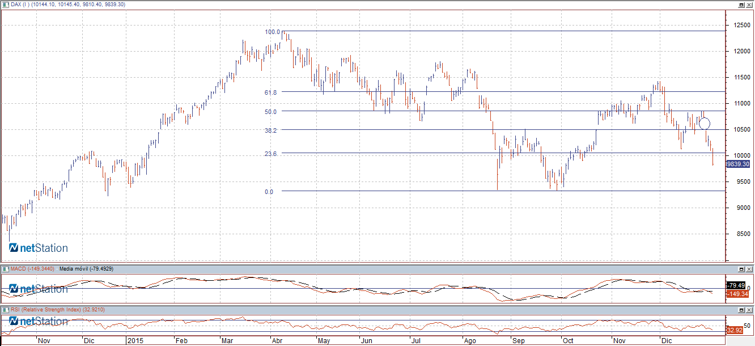Click the 38.2 Fibonacci level label
This screenshot has width=755, height=346.
pos(270,130)
